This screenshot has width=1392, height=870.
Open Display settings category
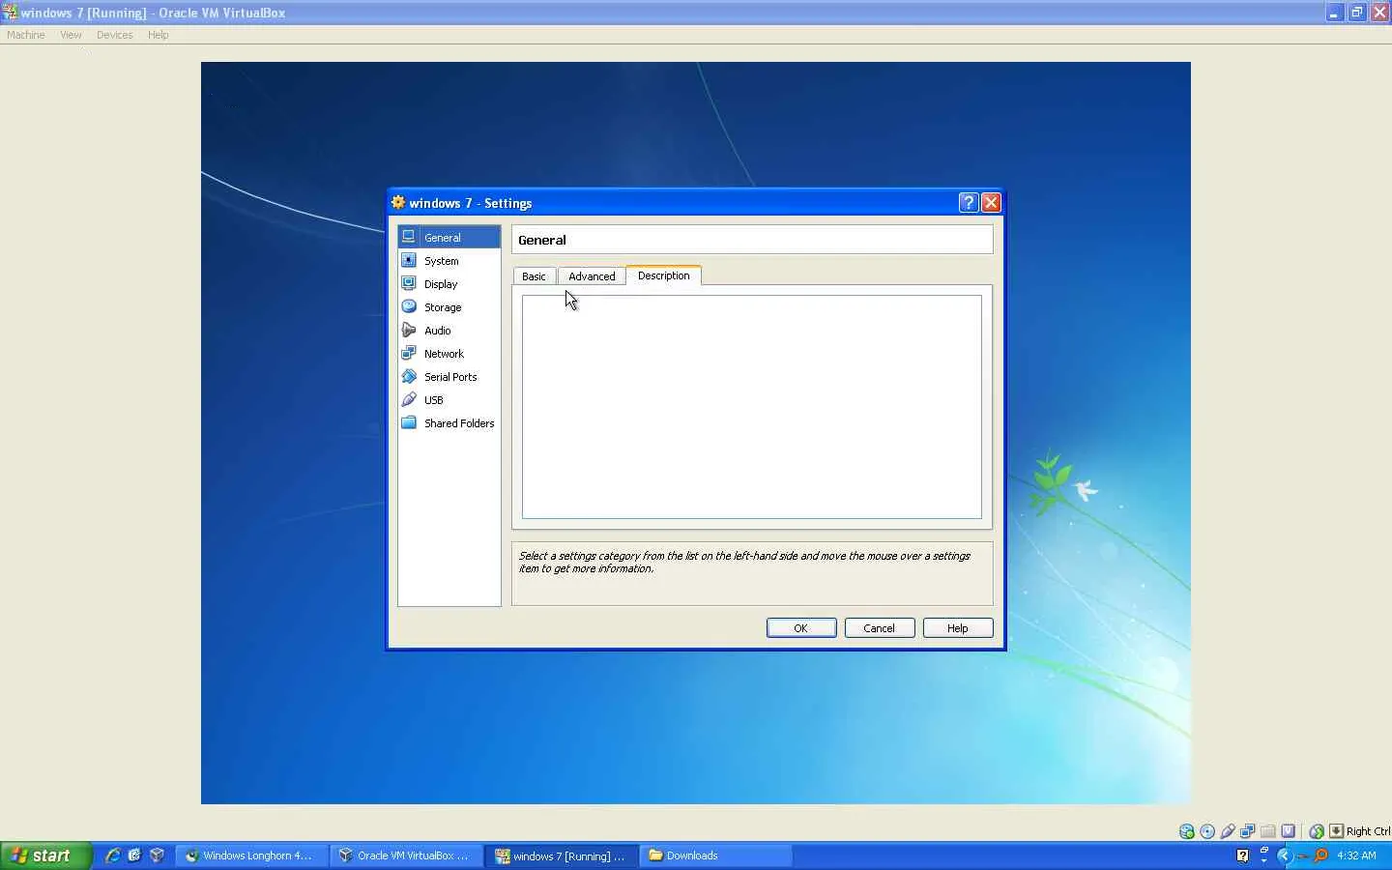point(449,284)
